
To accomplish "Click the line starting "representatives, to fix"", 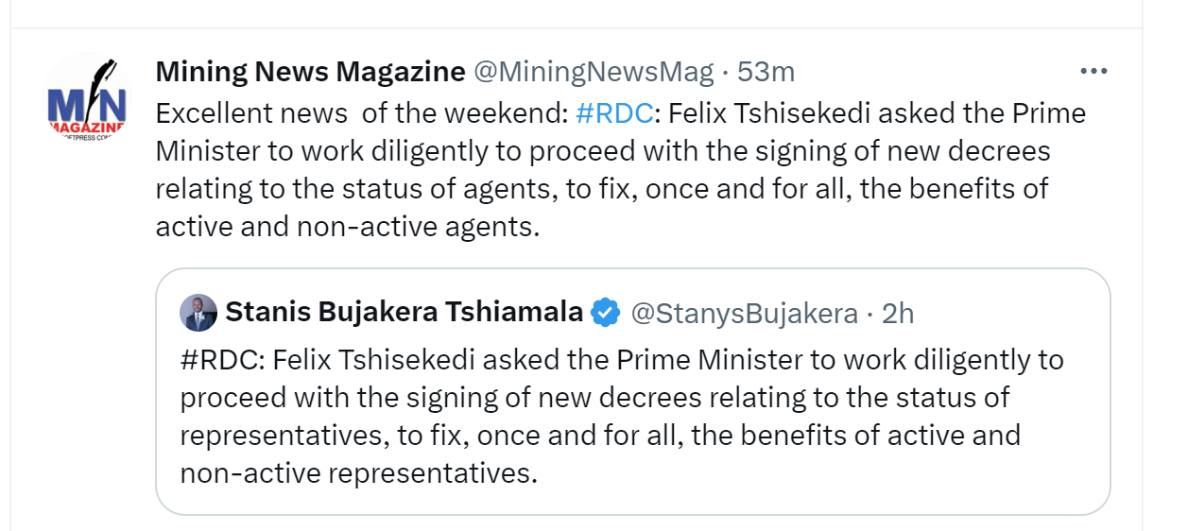I will click(x=600, y=435).
